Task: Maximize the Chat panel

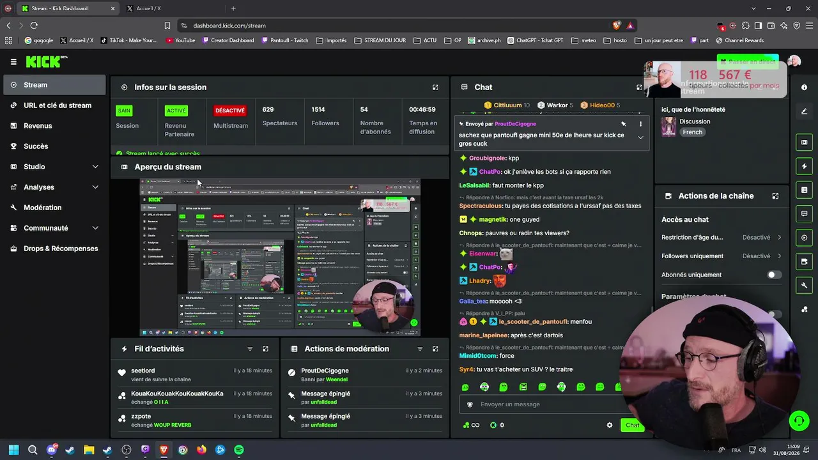Action: (639, 88)
